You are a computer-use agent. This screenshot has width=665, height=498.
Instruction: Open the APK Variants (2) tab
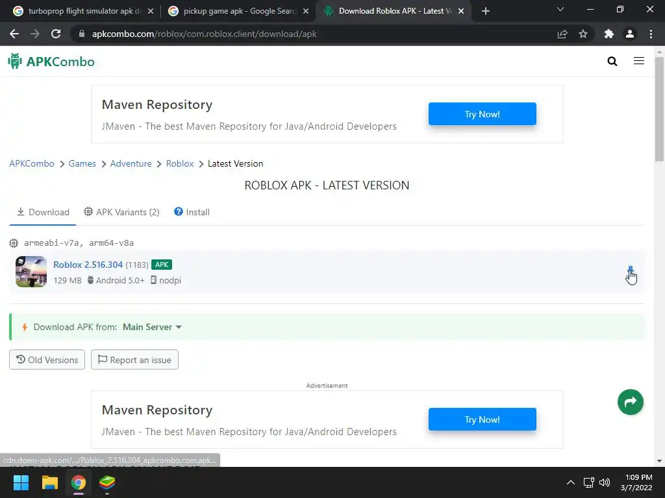pyautogui.click(x=121, y=212)
